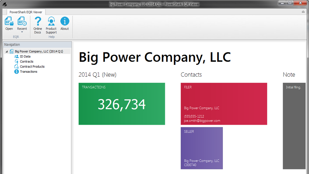This screenshot has height=174, width=309.
Task: Click the (555)555-1212 phone number
Action: coord(194,116)
